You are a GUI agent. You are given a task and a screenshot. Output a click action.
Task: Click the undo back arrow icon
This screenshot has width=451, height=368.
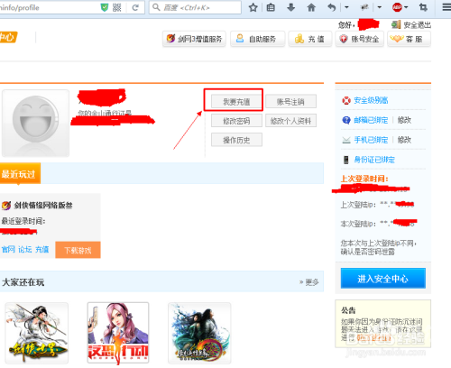(331, 7)
